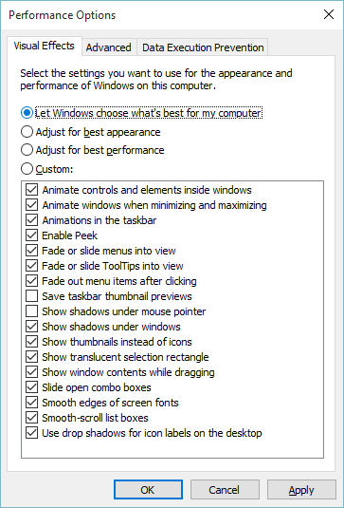Select Let Windows choose what's best radio
This screenshot has width=344, height=508.
tap(27, 113)
